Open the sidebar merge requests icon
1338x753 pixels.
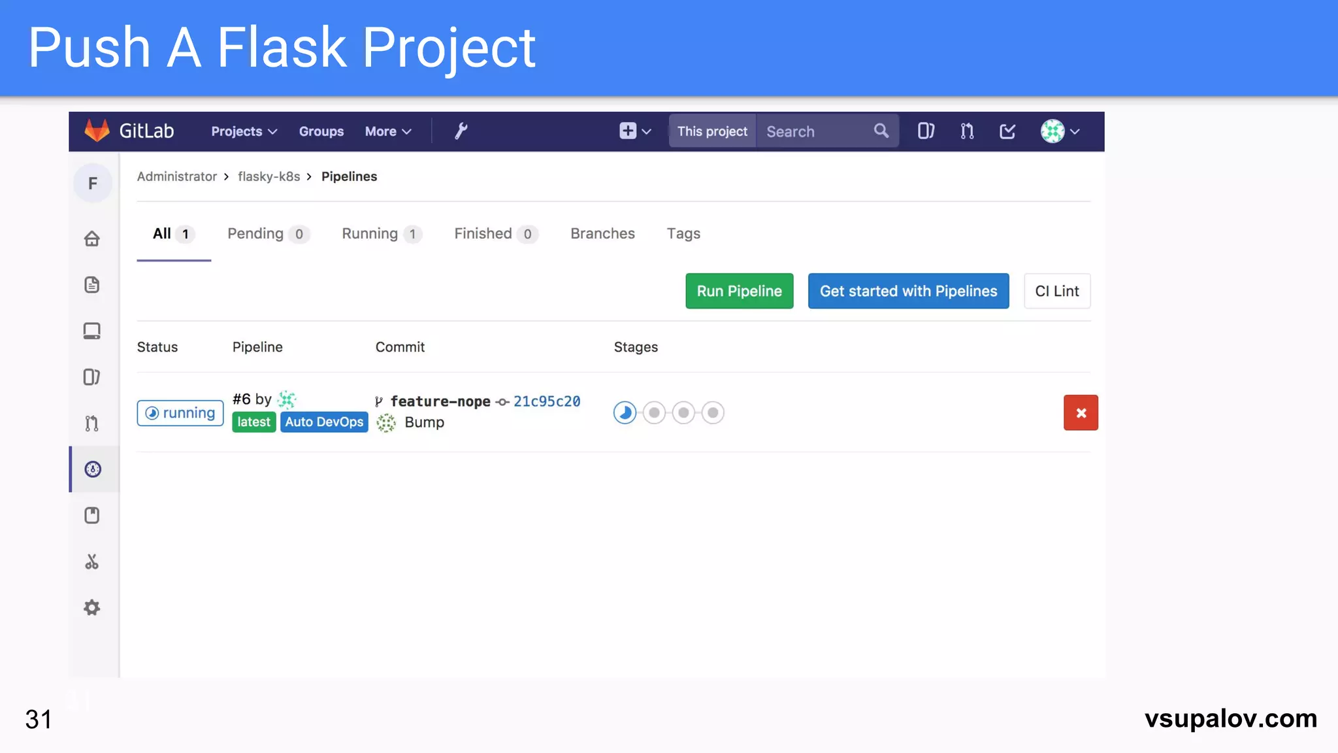(x=92, y=424)
